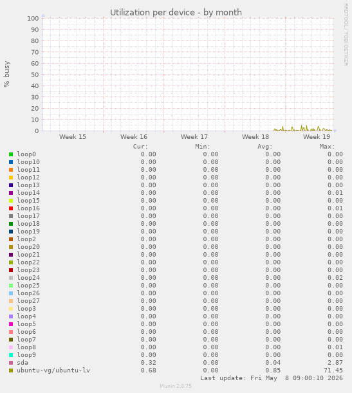Viewport: 352px width, 393px height.
Task: Click the 'Cur:' column header
Action: pos(140,147)
